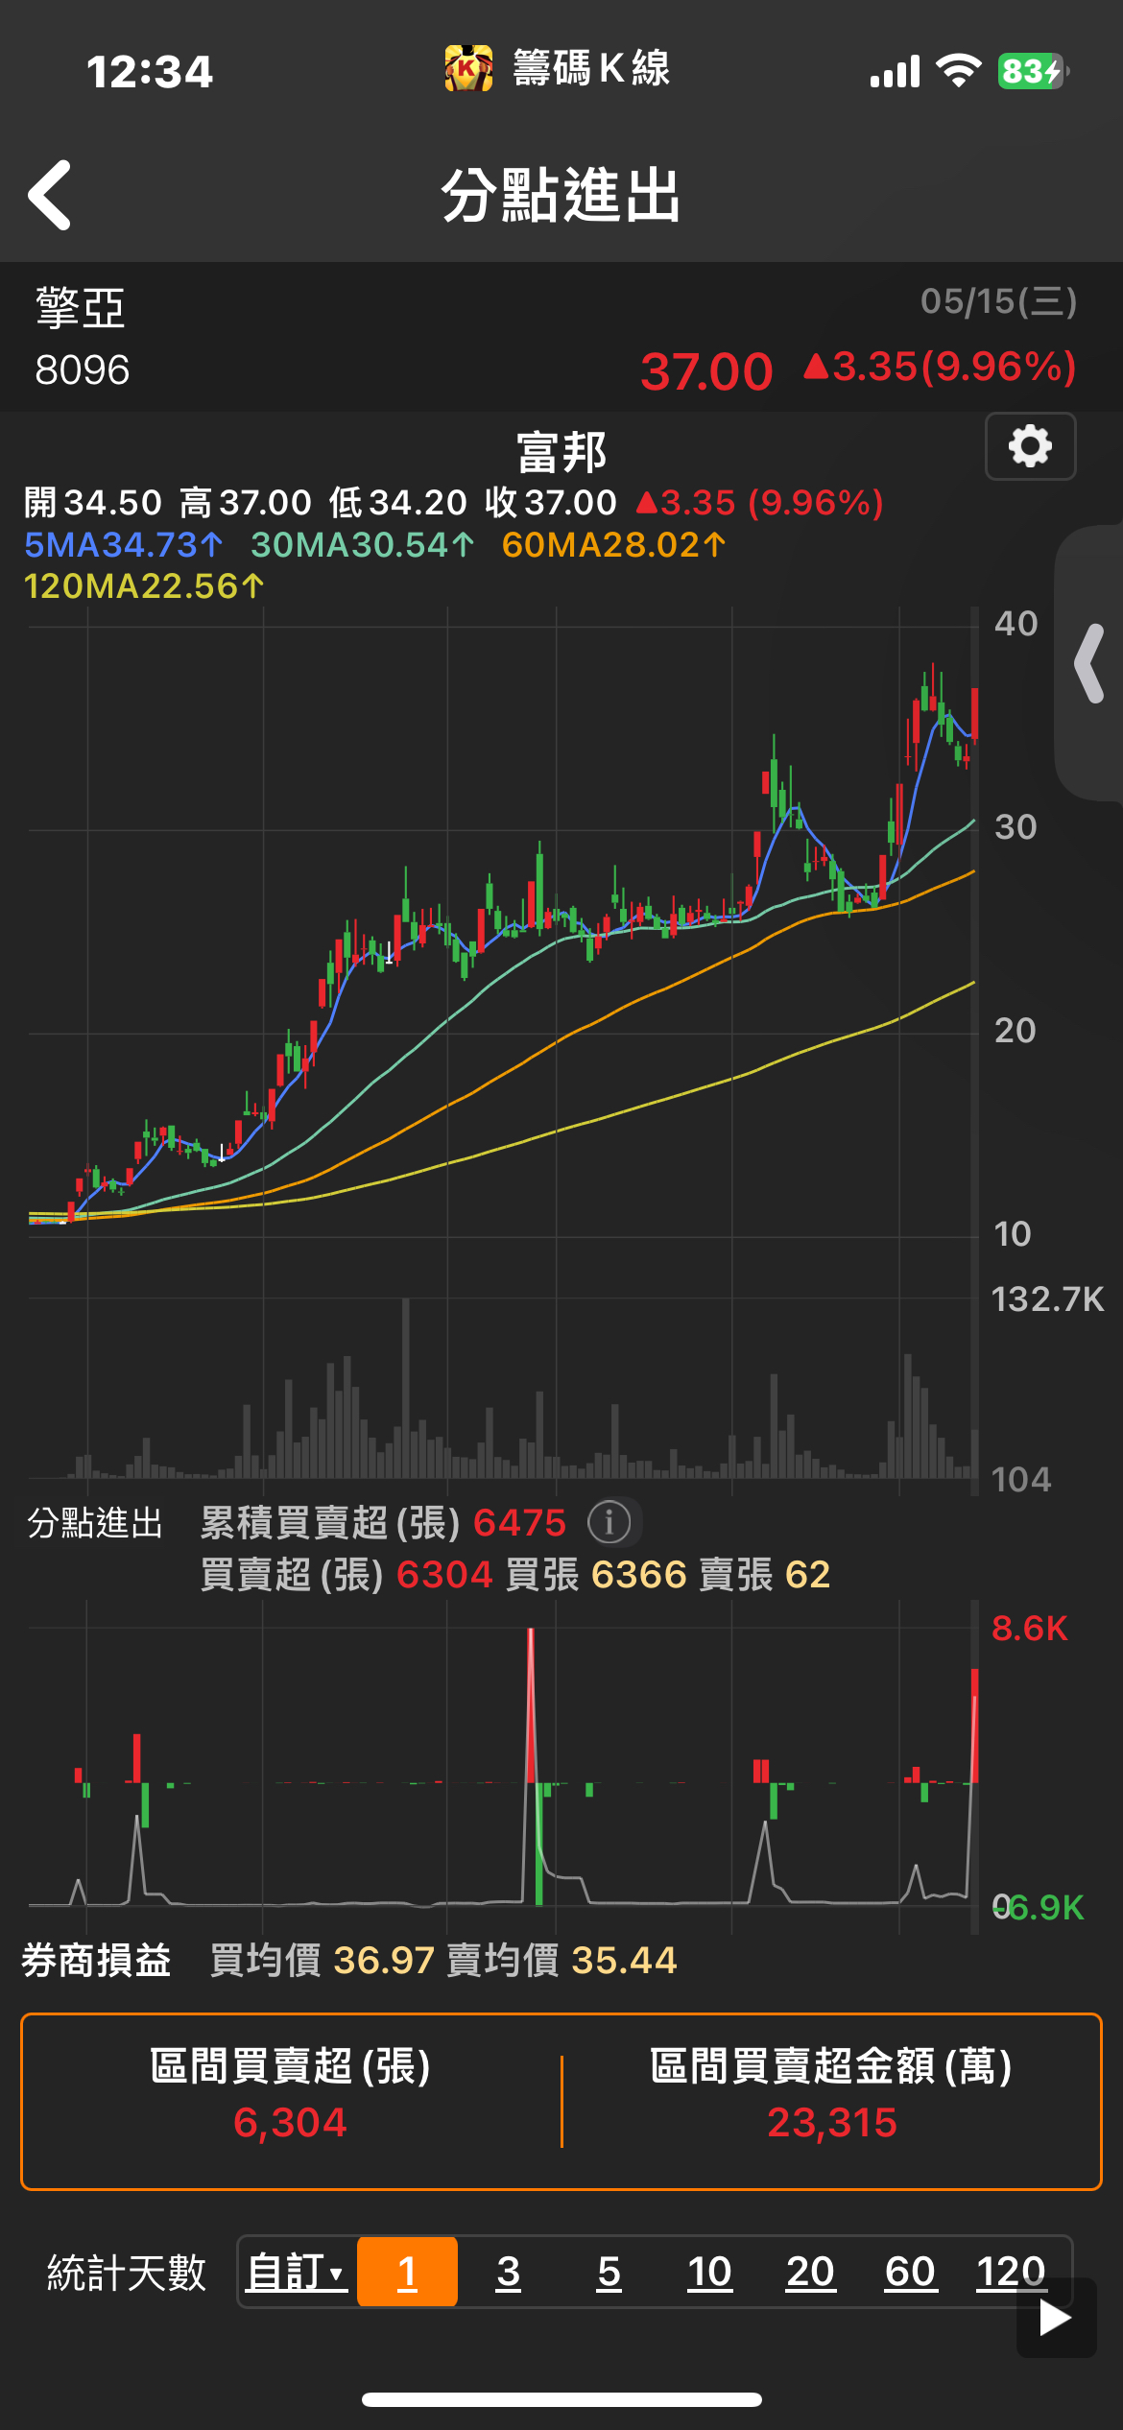Switch to 10 day statistics period

[x=709, y=2273]
